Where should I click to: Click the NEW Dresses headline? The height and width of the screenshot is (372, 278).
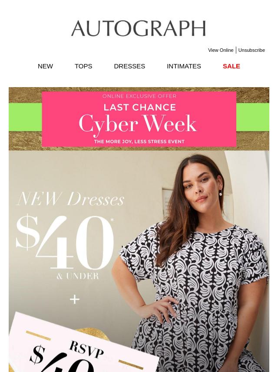[x=70, y=199]
